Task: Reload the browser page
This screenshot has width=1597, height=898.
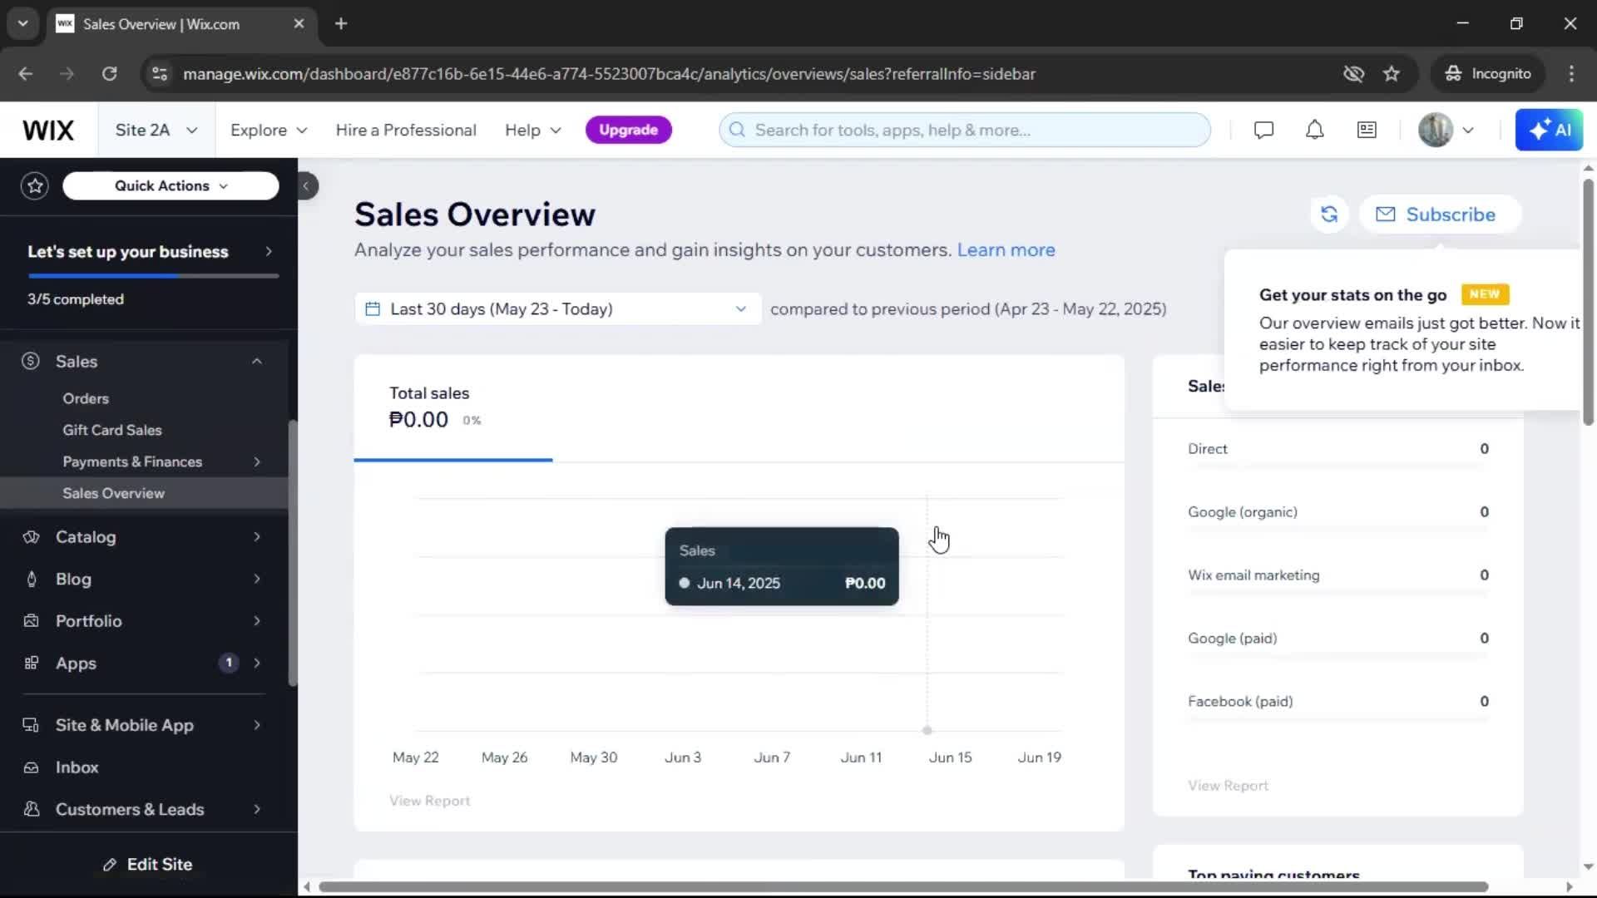Action: click(x=109, y=74)
